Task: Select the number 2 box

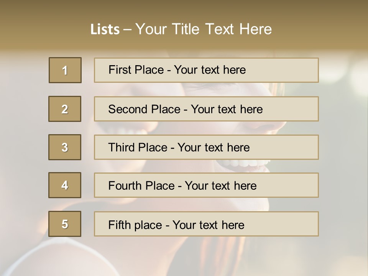Action: (65, 109)
